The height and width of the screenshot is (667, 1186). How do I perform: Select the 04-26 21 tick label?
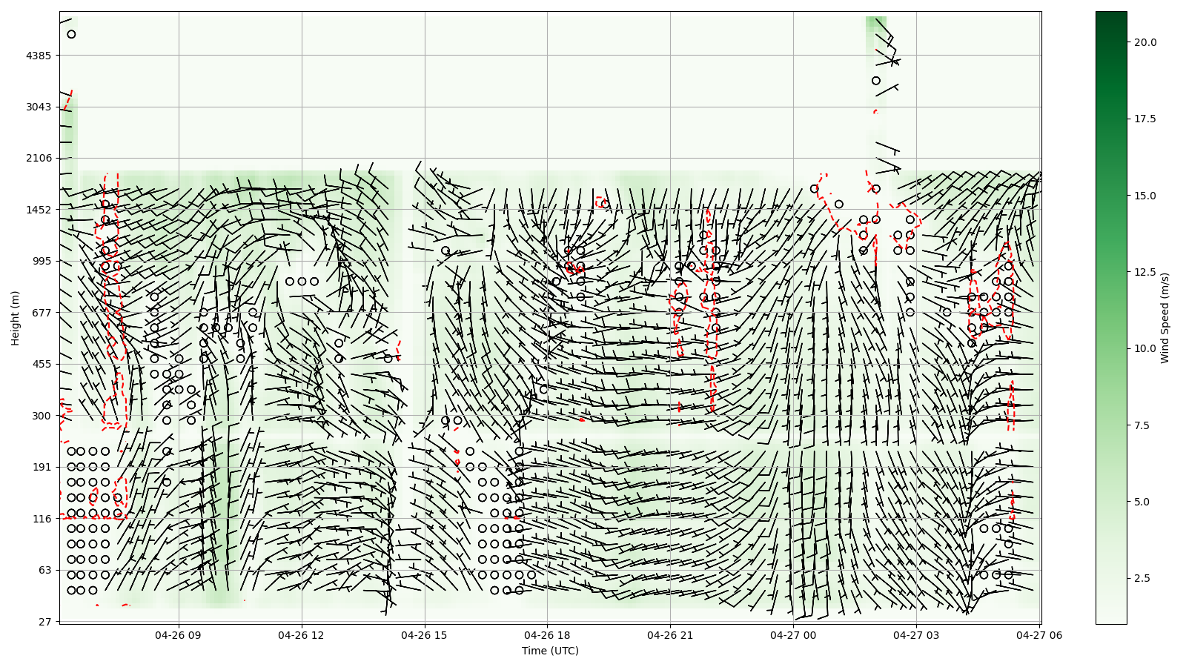pyautogui.click(x=670, y=635)
